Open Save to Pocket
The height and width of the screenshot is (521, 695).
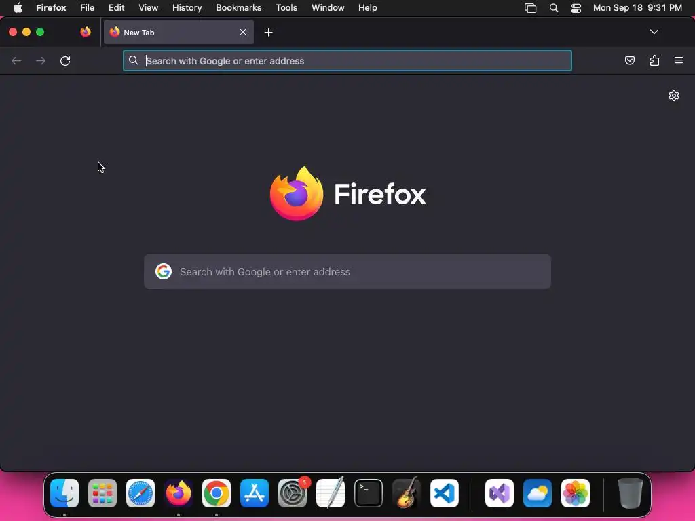629,60
